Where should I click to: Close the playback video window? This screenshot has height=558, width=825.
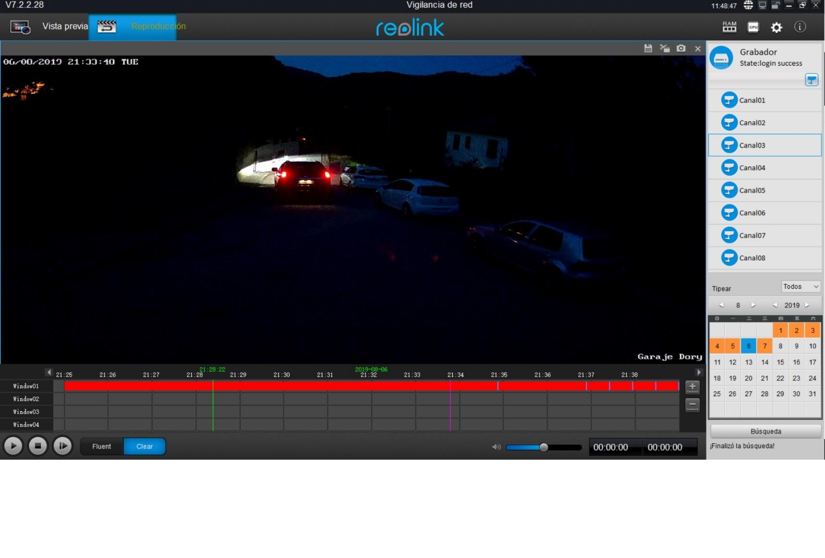tap(698, 48)
